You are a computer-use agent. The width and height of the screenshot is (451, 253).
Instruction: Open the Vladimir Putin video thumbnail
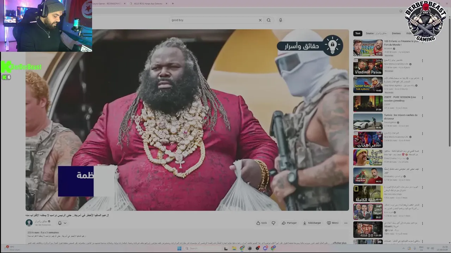coord(368,66)
